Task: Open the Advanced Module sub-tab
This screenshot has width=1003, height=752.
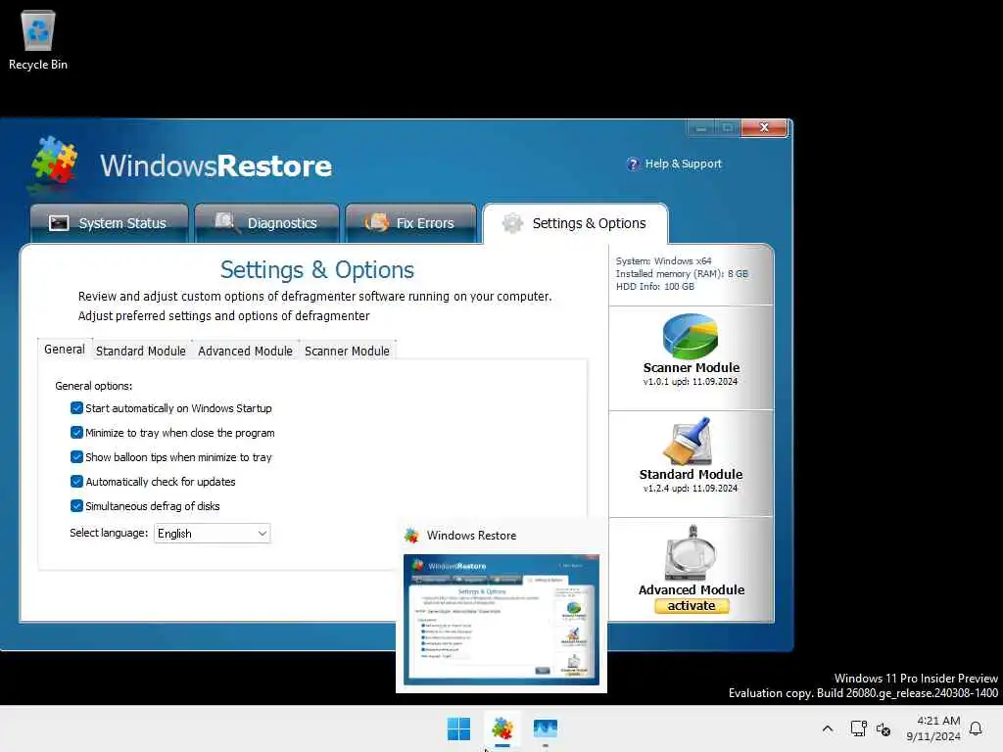Action: point(245,352)
